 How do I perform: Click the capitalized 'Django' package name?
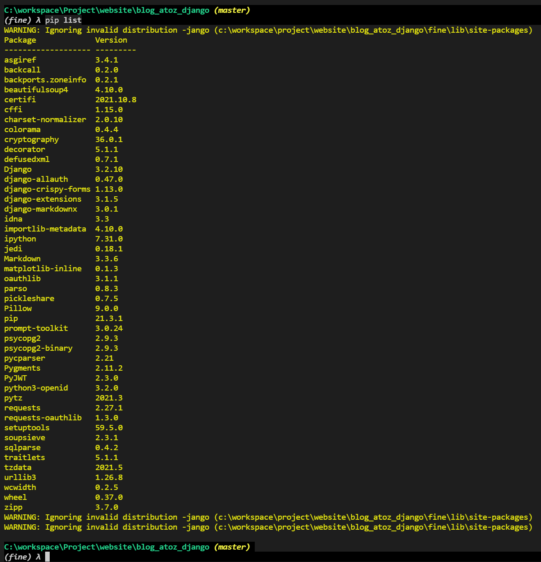18,169
